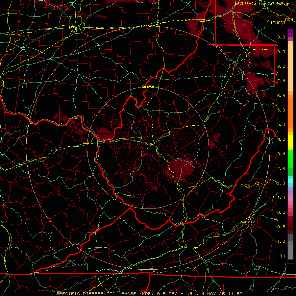Click the [PHAS] legend unit label
The height and width of the screenshot is (296, 296).
278,23
